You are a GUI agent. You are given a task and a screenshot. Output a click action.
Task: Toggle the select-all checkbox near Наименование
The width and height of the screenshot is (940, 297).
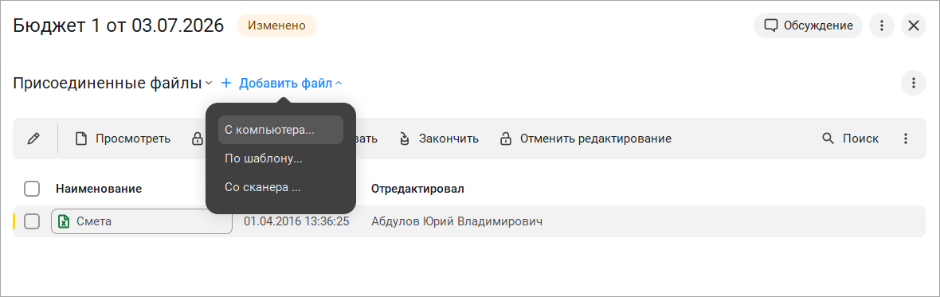(32, 190)
